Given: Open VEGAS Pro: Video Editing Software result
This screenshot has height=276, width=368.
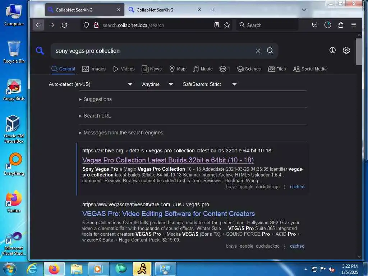Looking at the screenshot, I should [169, 214].
